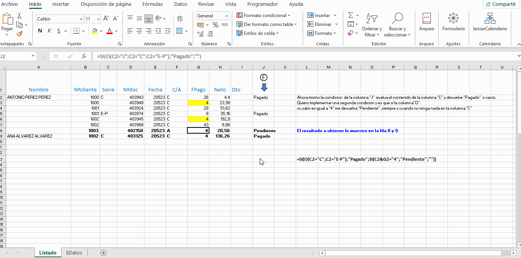Apply percent style format
Viewport: 521px width, 258px height.
pyautogui.click(x=215, y=25)
